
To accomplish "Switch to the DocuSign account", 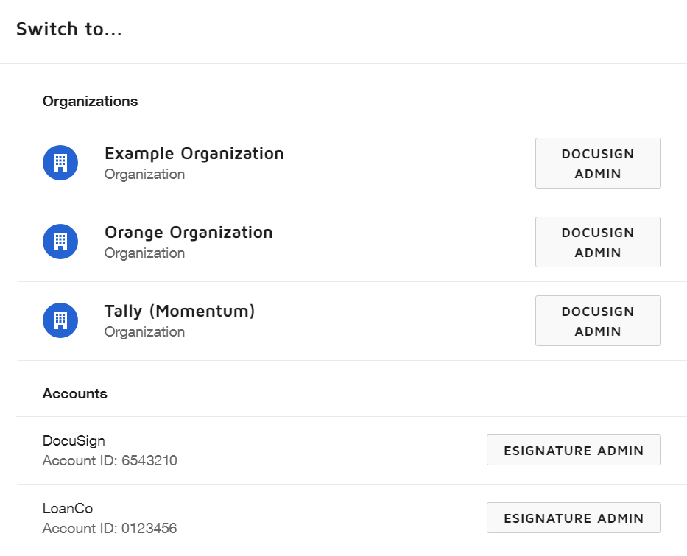I will 74,440.
